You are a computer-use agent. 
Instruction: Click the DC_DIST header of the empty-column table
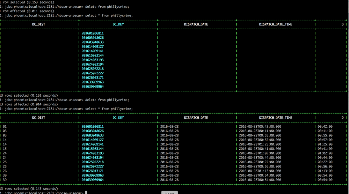point(38,24)
